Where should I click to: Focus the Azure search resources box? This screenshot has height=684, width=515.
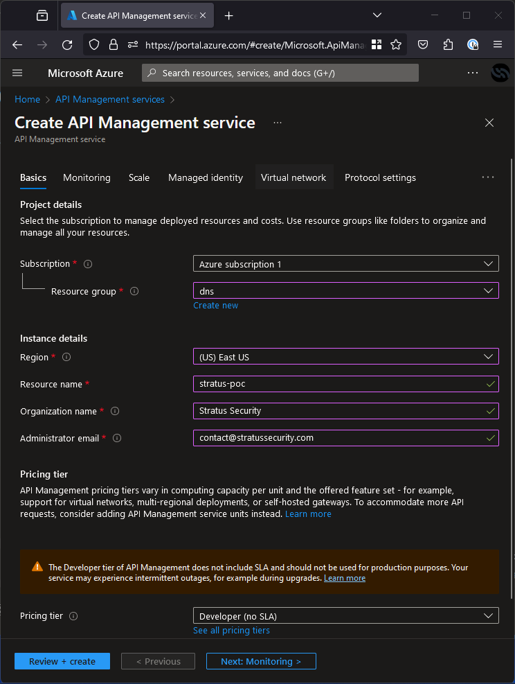pyautogui.click(x=280, y=73)
